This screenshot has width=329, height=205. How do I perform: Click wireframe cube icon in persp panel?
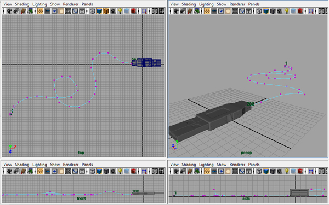pyautogui.click(x=259, y=11)
